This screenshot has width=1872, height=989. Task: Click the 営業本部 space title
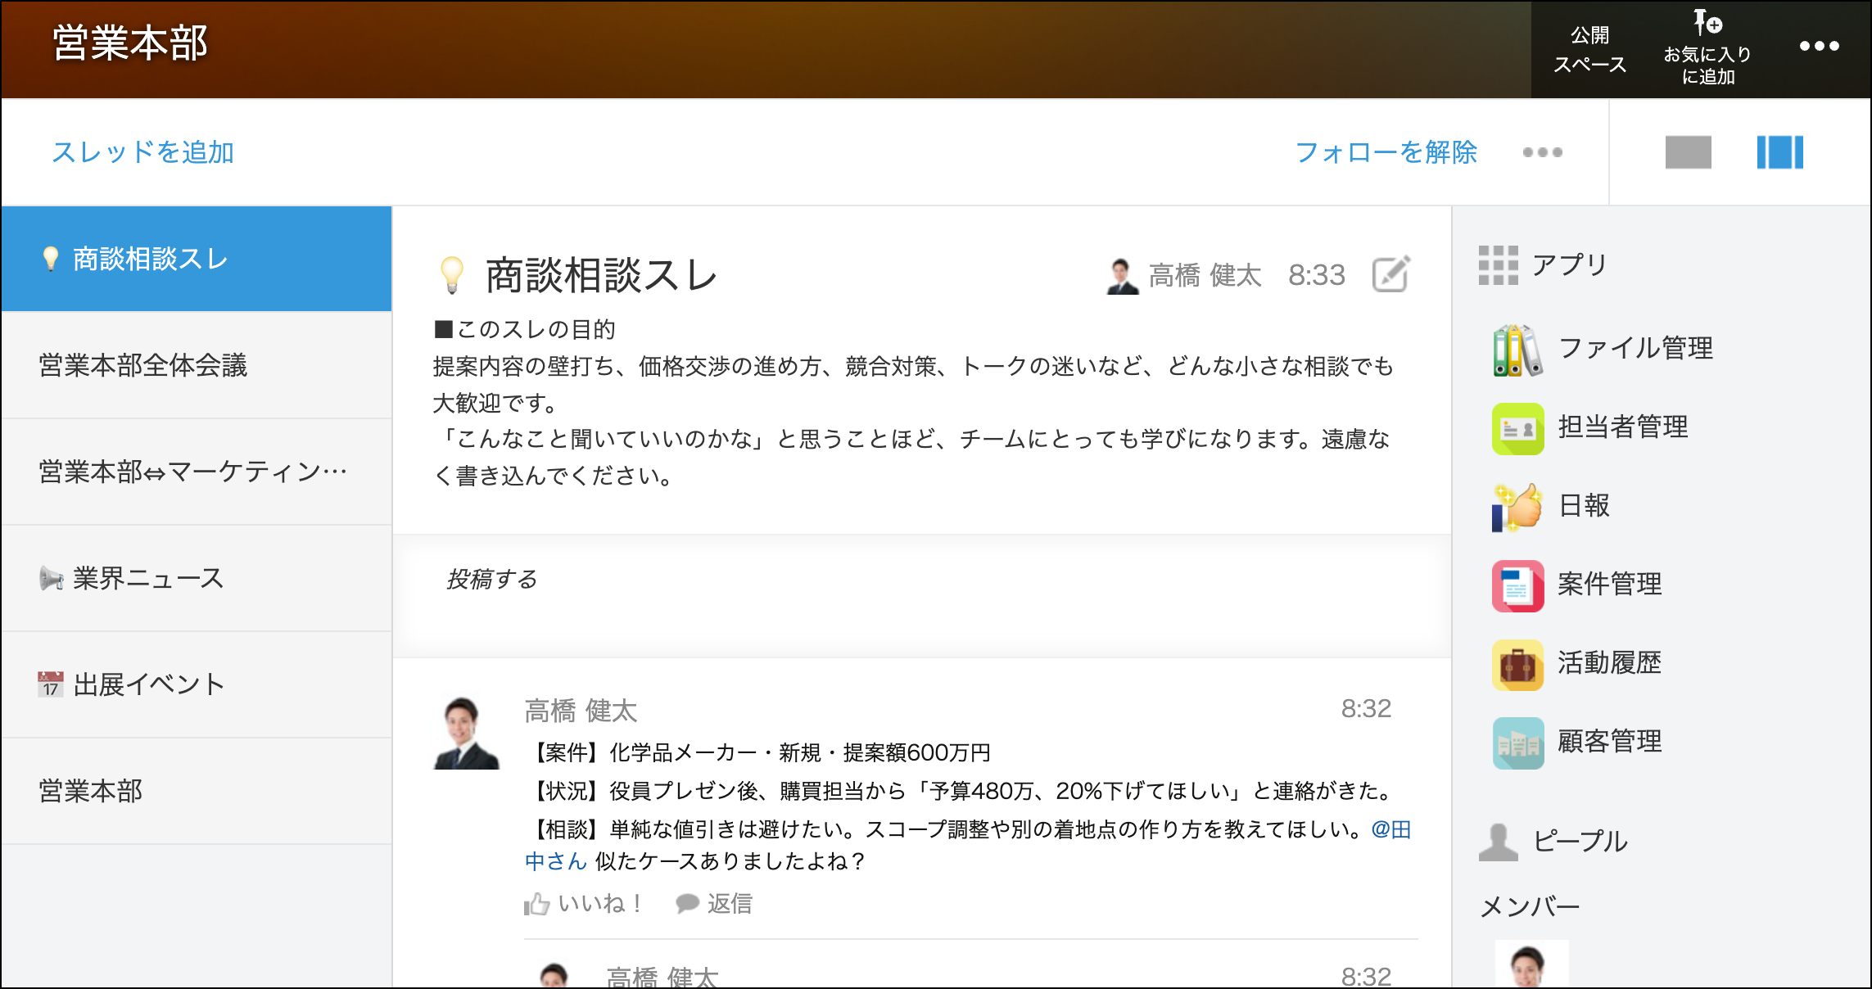point(130,43)
